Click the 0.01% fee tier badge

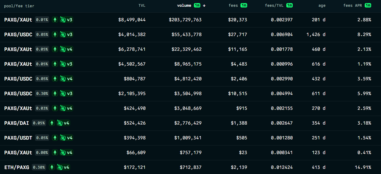click(42, 20)
